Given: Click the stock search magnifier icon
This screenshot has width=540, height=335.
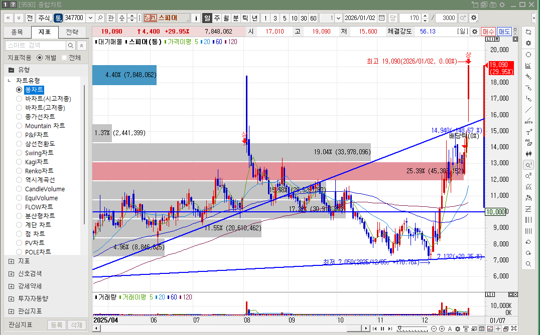Looking at the screenshot, I should tap(100, 18).
